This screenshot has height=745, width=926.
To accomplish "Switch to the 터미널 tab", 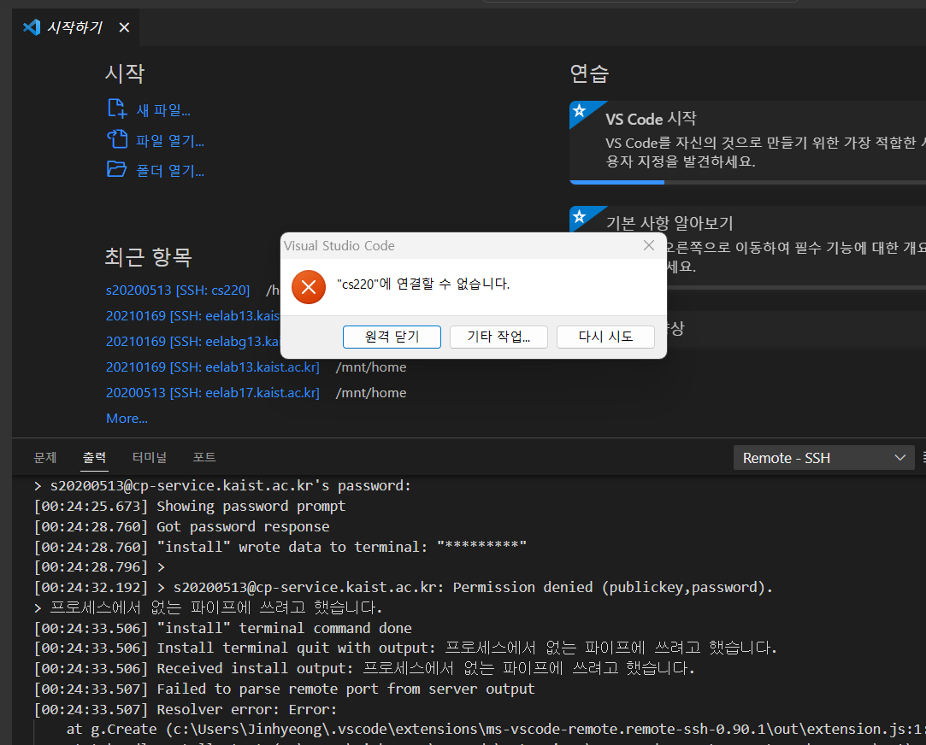I will 149,457.
